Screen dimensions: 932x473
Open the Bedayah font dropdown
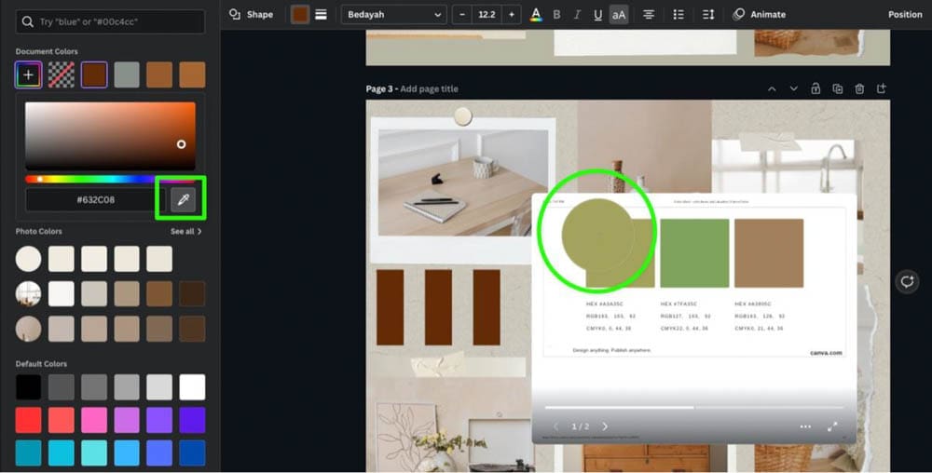pos(394,15)
